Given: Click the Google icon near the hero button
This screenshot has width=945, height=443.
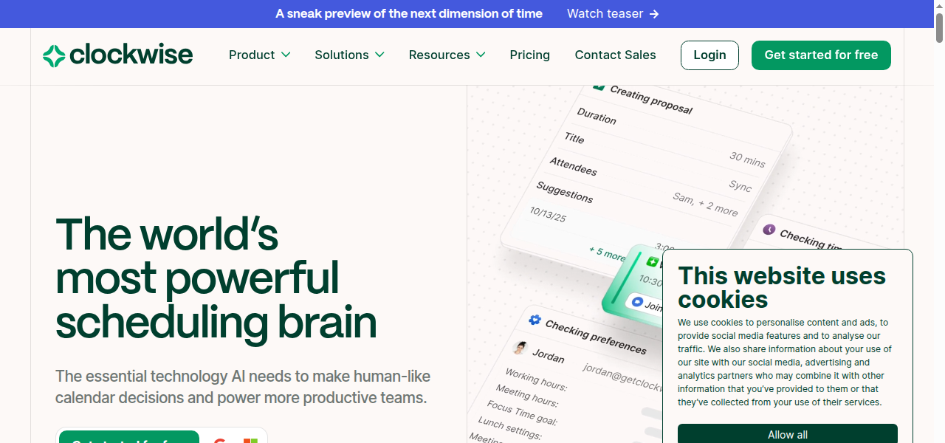Looking at the screenshot, I should [219, 441].
